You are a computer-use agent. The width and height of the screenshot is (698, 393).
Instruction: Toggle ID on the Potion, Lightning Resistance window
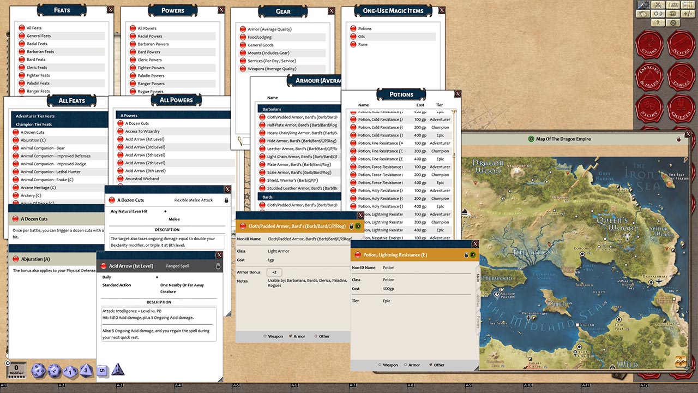pos(473,254)
